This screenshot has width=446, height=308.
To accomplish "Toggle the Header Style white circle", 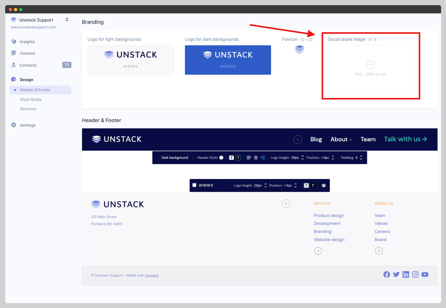I will click(x=221, y=158).
